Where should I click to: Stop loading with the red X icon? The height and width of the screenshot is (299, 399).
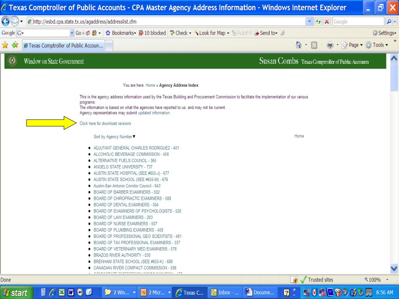pos(327,22)
